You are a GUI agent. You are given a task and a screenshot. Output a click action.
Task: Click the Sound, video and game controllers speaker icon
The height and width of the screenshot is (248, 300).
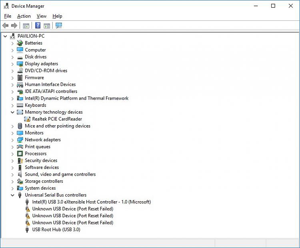coord(20,174)
